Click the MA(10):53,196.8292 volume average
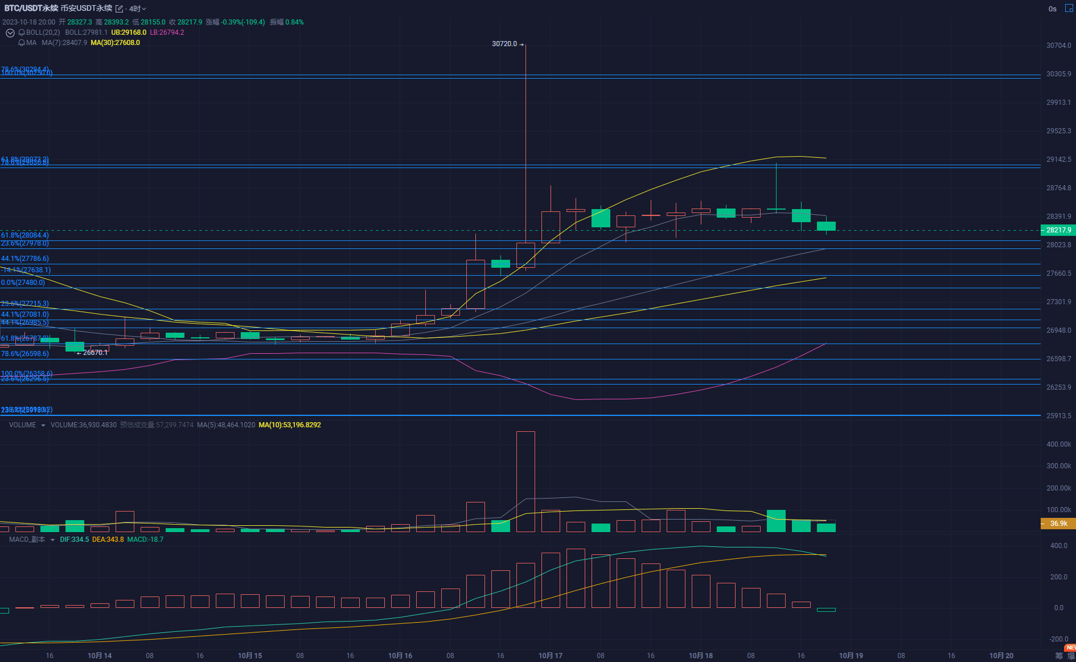This screenshot has height=662, width=1076. 290,425
